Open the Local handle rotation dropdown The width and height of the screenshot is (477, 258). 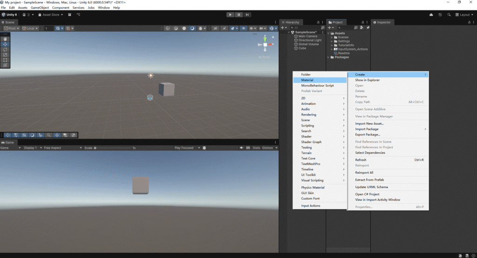(30, 28)
